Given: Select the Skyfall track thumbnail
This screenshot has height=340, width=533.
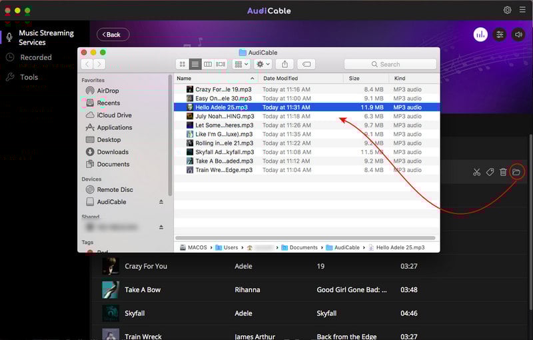Looking at the screenshot, I should pyautogui.click(x=111, y=313).
